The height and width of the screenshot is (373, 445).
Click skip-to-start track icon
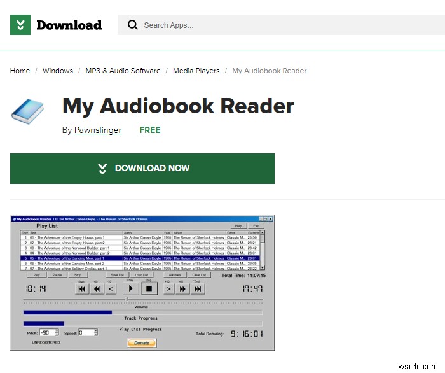click(x=82, y=289)
